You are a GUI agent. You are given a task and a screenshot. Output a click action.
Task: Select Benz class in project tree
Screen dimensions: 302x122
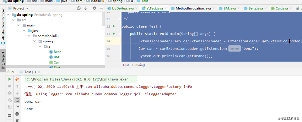55,52
